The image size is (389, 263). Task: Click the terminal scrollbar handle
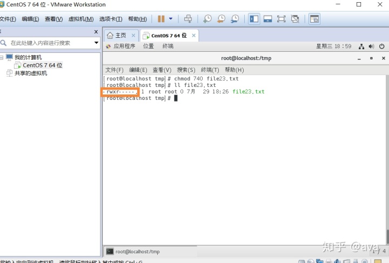387,237
